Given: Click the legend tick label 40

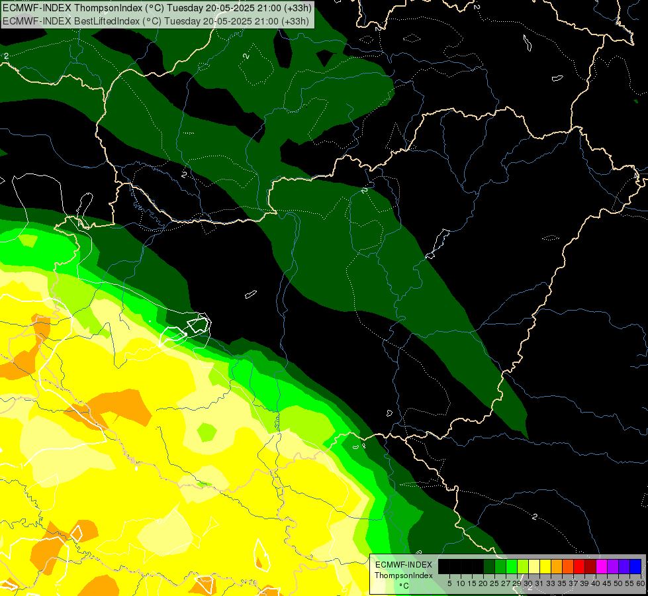Looking at the screenshot, I should click(x=596, y=583).
